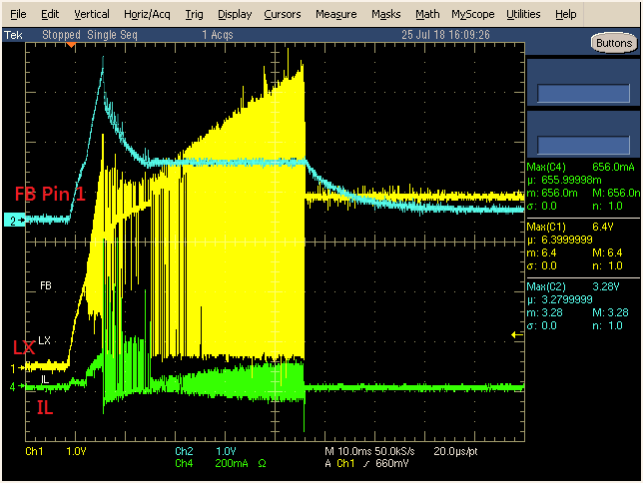Select the channel 2 ground reference marker
This screenshot has height=489, width=643.
pyautogui.click(x=14, y=221)
